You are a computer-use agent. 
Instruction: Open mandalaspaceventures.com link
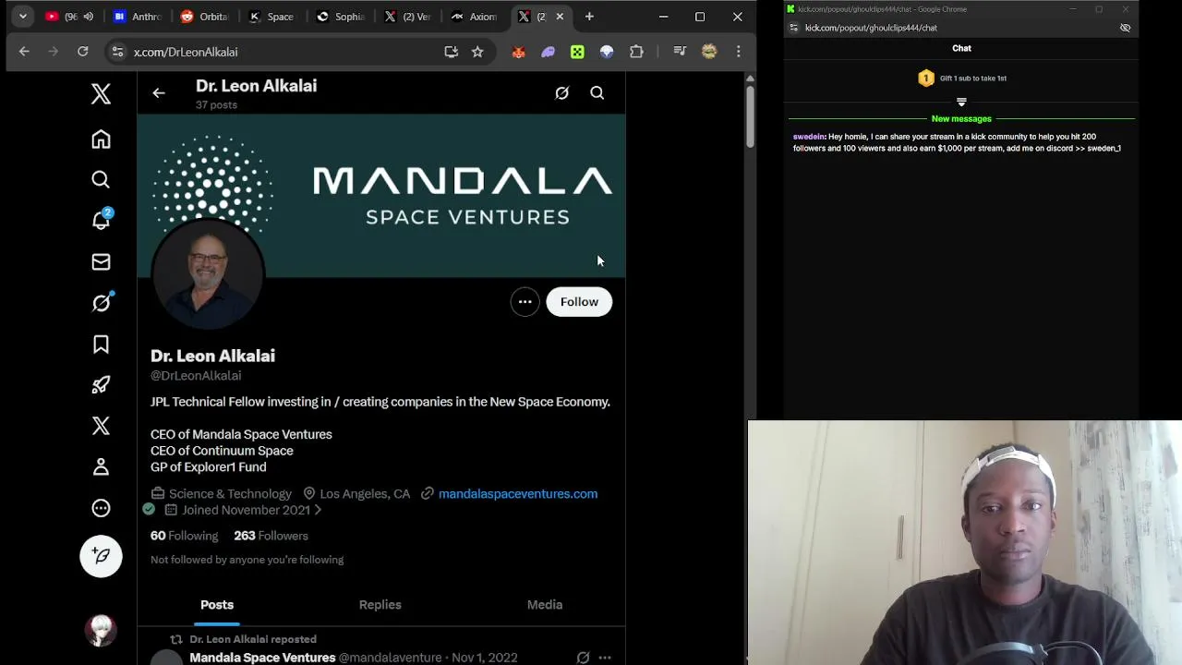517,494
